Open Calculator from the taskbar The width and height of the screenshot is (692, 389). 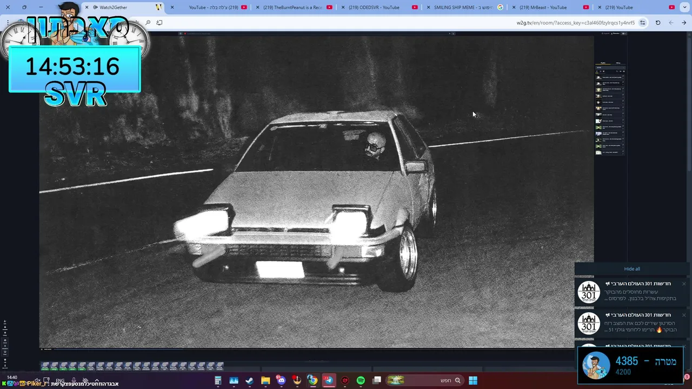[x=218, y=380]
